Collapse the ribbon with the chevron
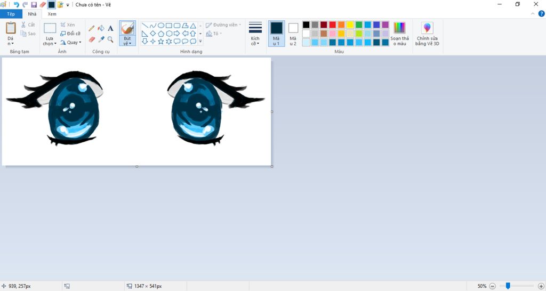 click(x=533, y=14)
